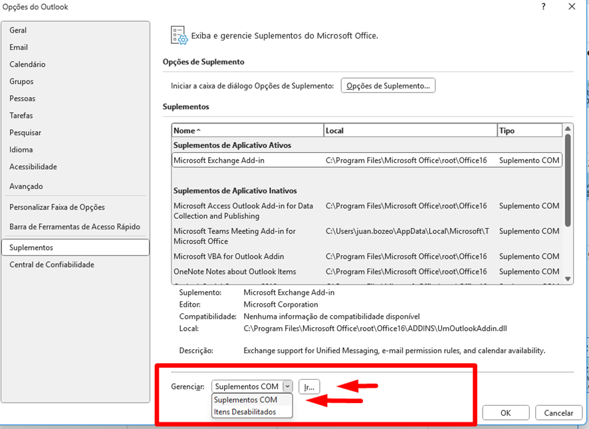
Task: Choose Suplementos COM in dropdown list
Action: coord(246,400)
